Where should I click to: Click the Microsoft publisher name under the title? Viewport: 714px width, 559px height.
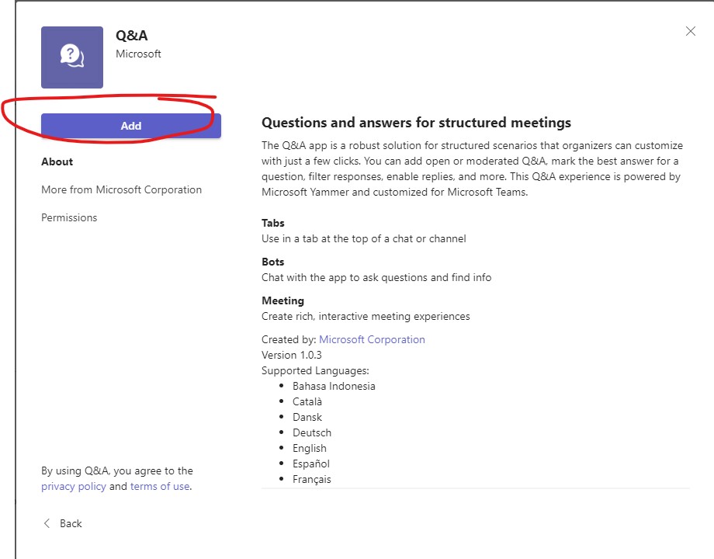coord(138,54)
